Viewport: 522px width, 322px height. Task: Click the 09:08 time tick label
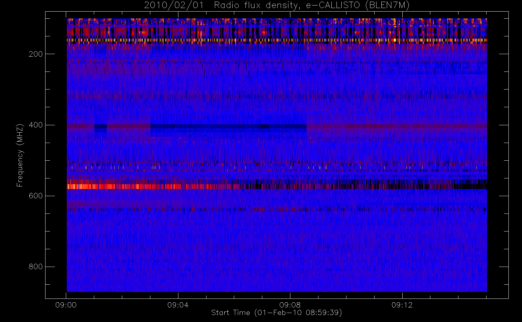tap(290, 305)
